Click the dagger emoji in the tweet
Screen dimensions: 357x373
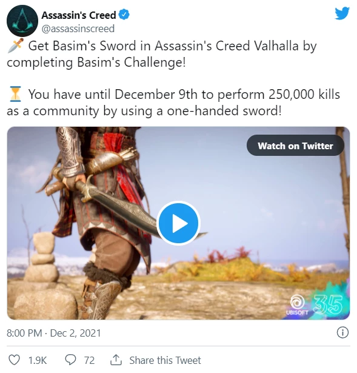click(15, 45)
